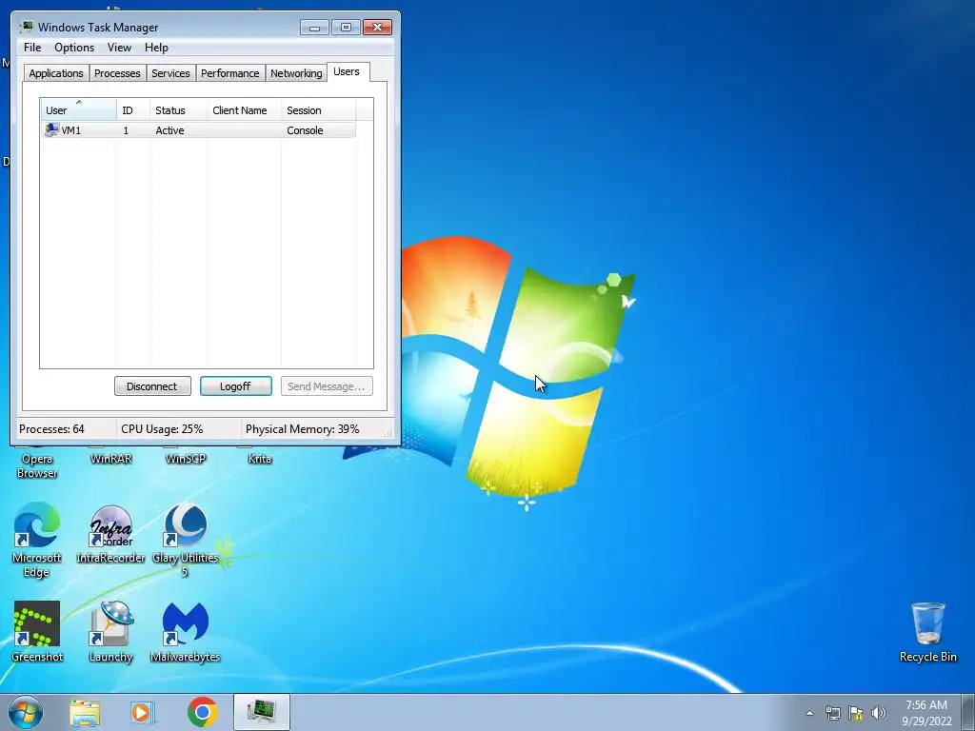The image size is (975, 731).
Task: Click the Disconnect button
Action: (x=152, y=386)
